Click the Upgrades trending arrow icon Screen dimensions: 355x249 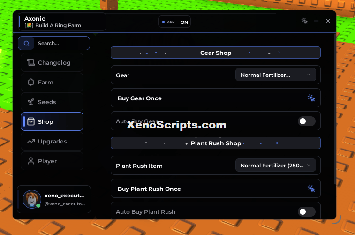pos(31,141)
